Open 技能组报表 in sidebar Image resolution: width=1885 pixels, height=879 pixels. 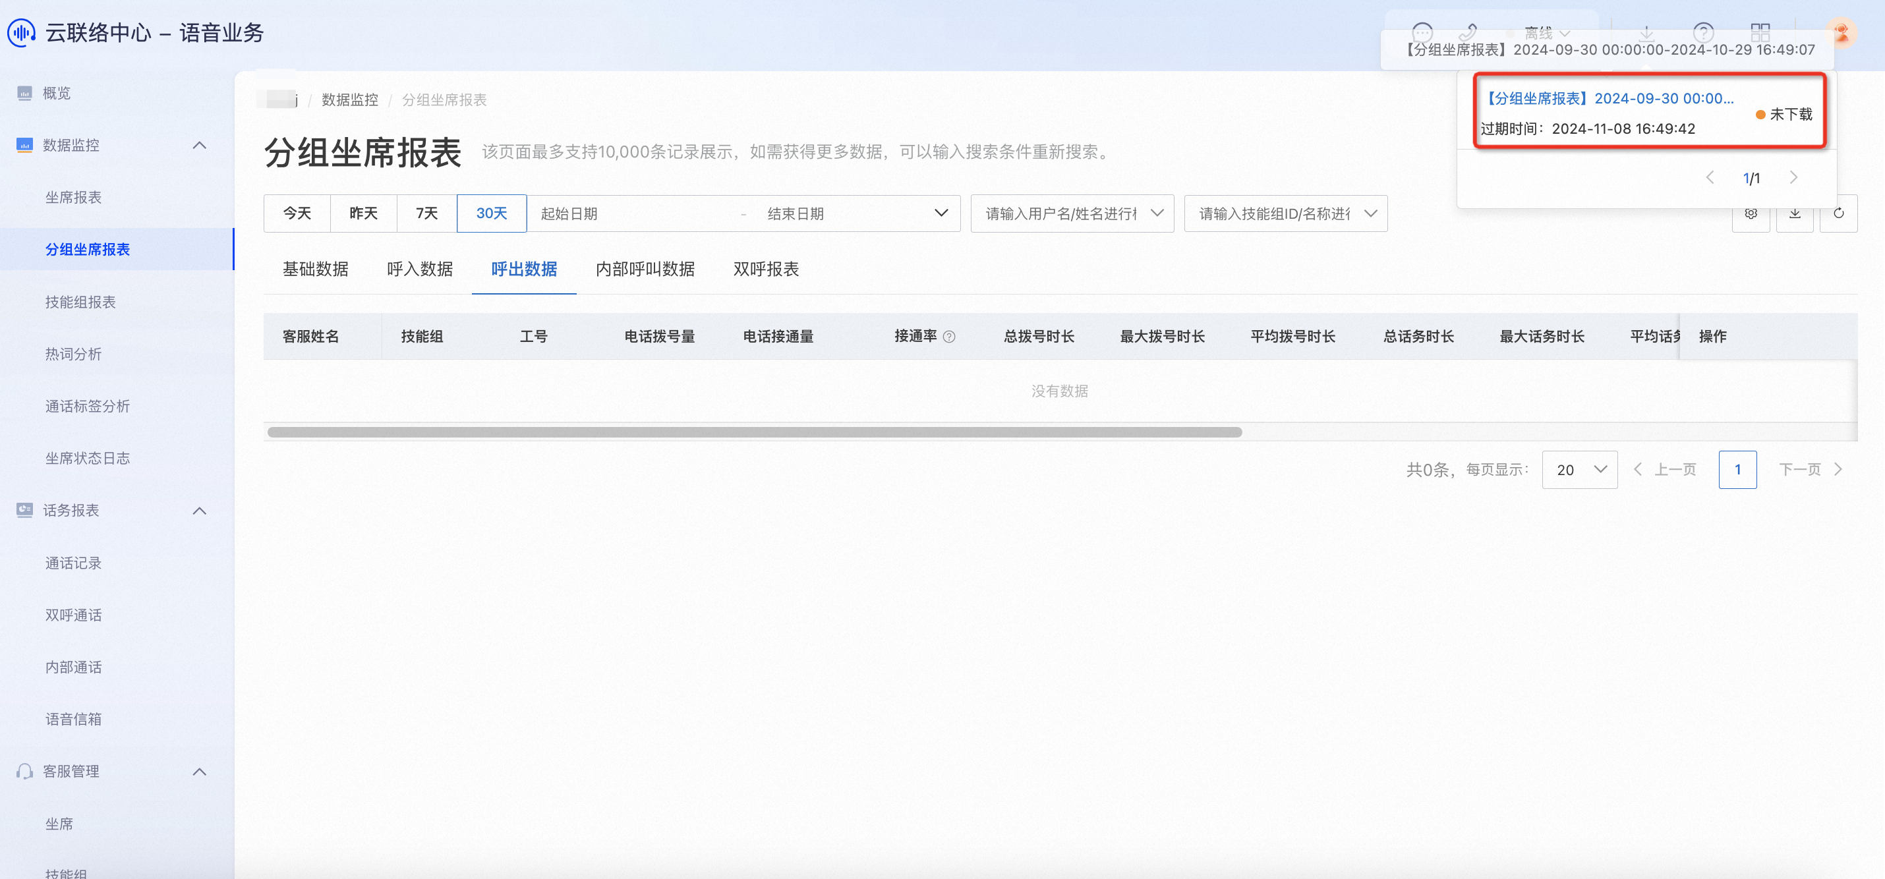pyautogui.click(x=80, y=302)
